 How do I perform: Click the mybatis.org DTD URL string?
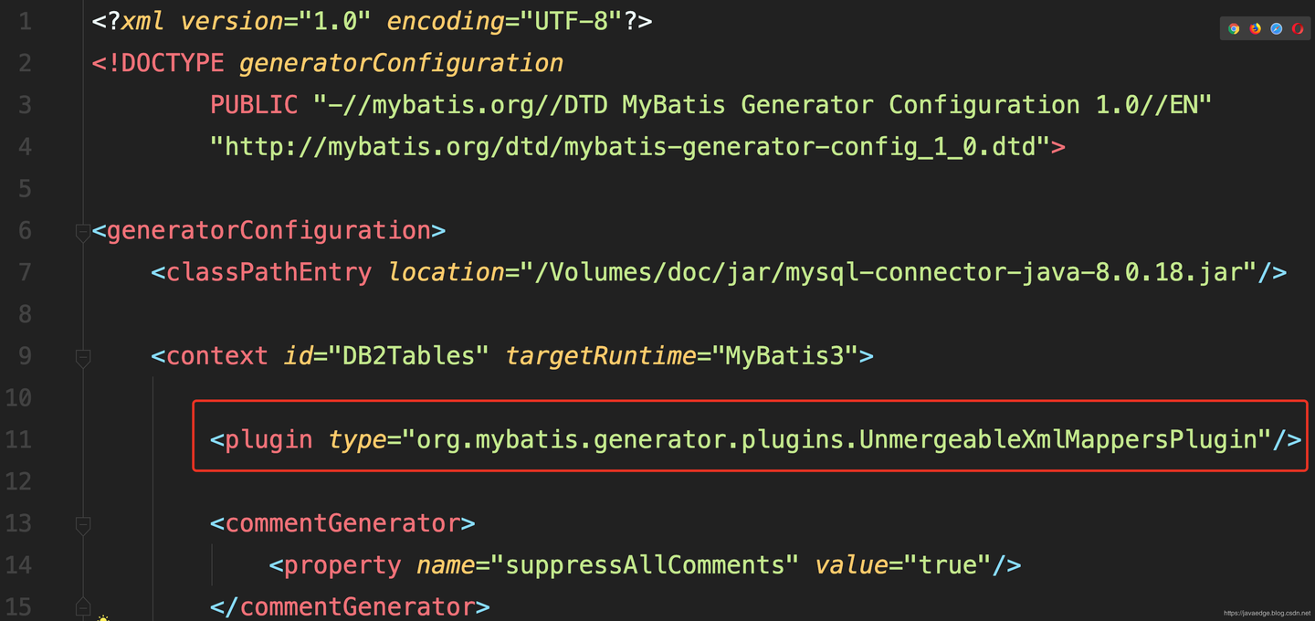pos(630,146)
